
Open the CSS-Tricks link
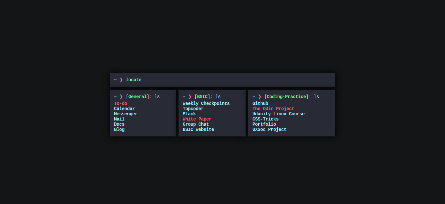[x=266, y=119]
